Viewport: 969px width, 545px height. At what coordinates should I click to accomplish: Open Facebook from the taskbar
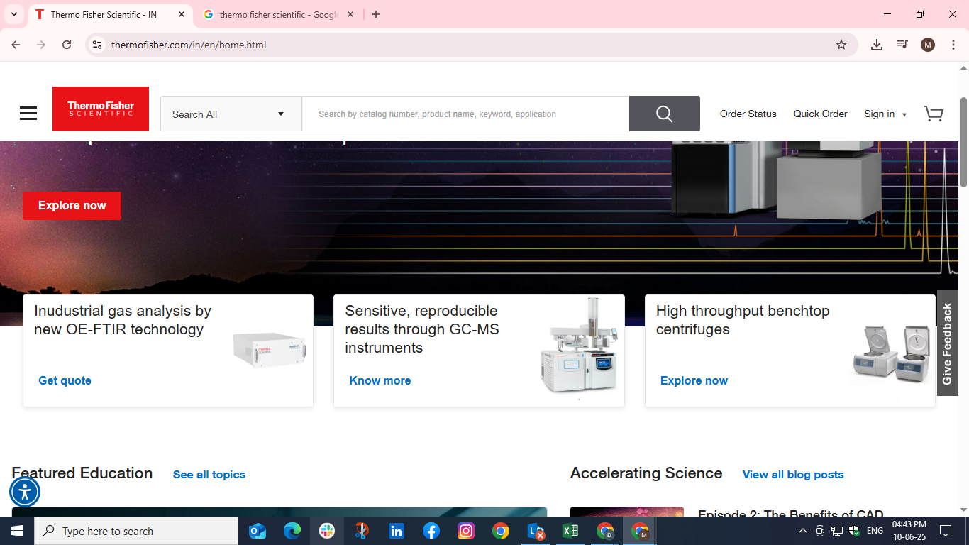(x=431, y=531)
